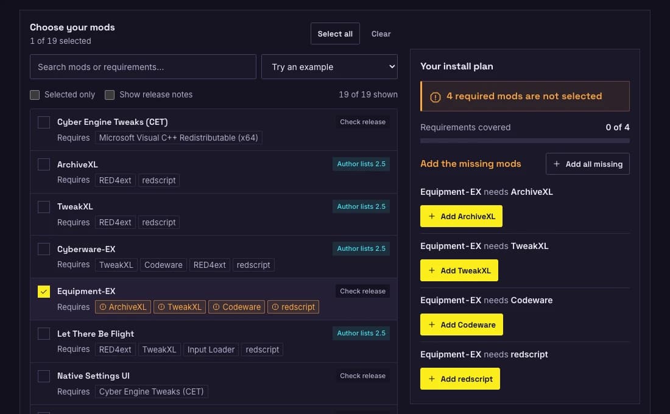Click the warning icon on the Codeware requirement chip
670x414 pixels.
pyautogui.click(x=216, y=307)
